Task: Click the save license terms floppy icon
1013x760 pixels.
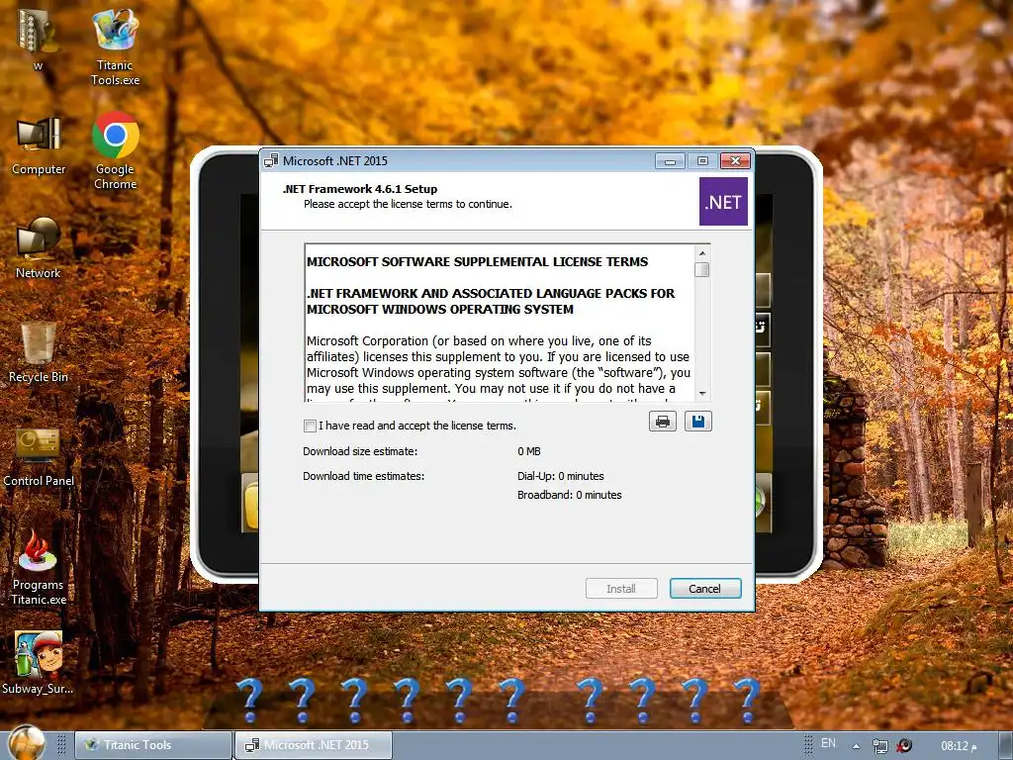Action: point(697,422)
